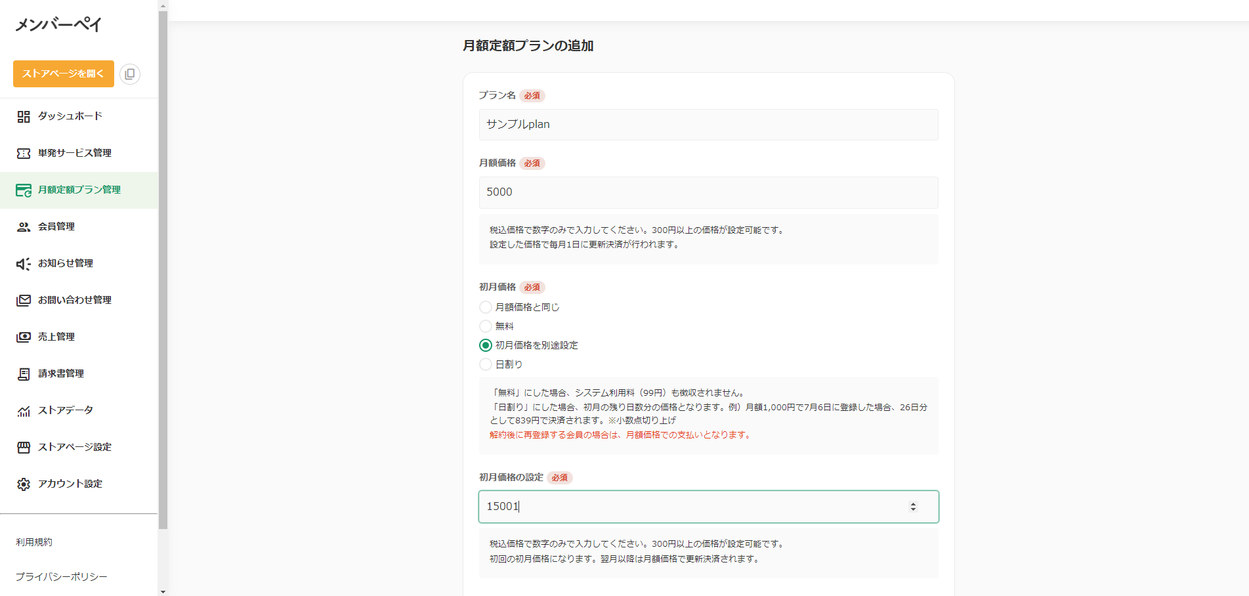Screen dimensions: 1249x596
Task: Open アカウント設定 section
Action: coord(79,484)
